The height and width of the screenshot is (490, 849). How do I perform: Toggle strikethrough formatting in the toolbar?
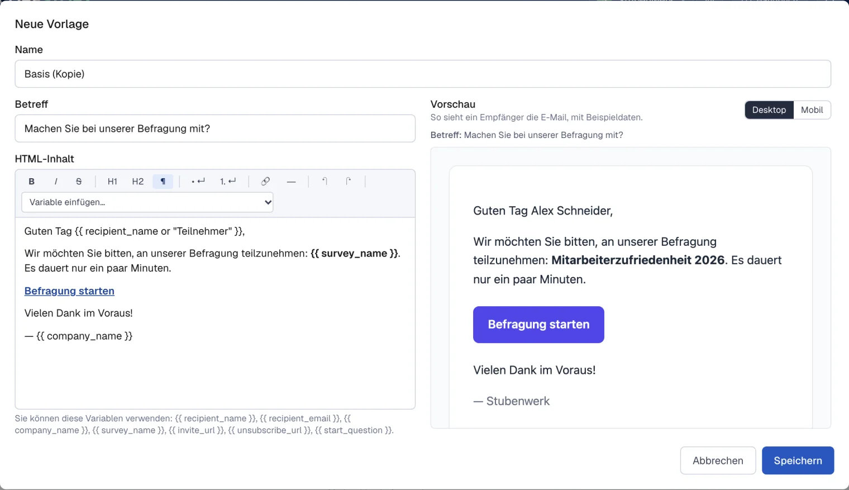tap(79, 182)
